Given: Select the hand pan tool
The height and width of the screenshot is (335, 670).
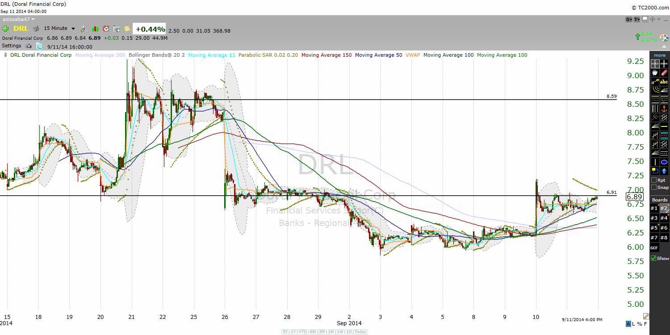Looking at the screenshot, I should pyautogui.click(x=655, y=72).
